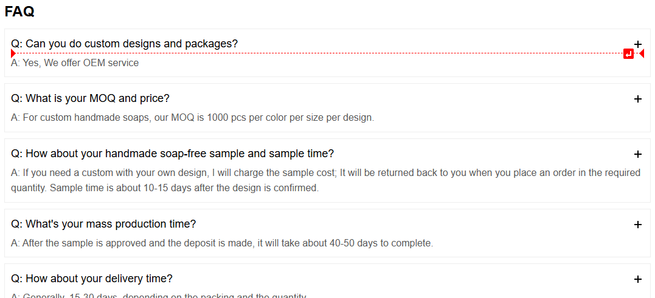Image resolution: width=655 pixels, height=298 pixels.
Task: Click the plus icon beside MOQ and price
Action: (637, 99)
